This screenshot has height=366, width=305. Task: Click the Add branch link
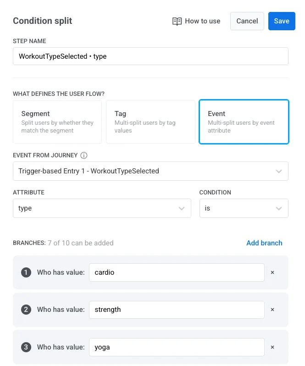pos(264,243)
